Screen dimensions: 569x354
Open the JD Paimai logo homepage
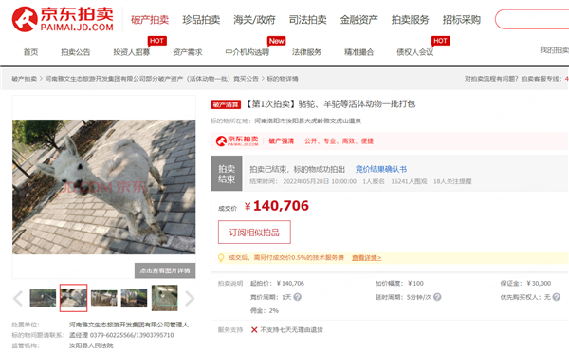pos(63,19)
